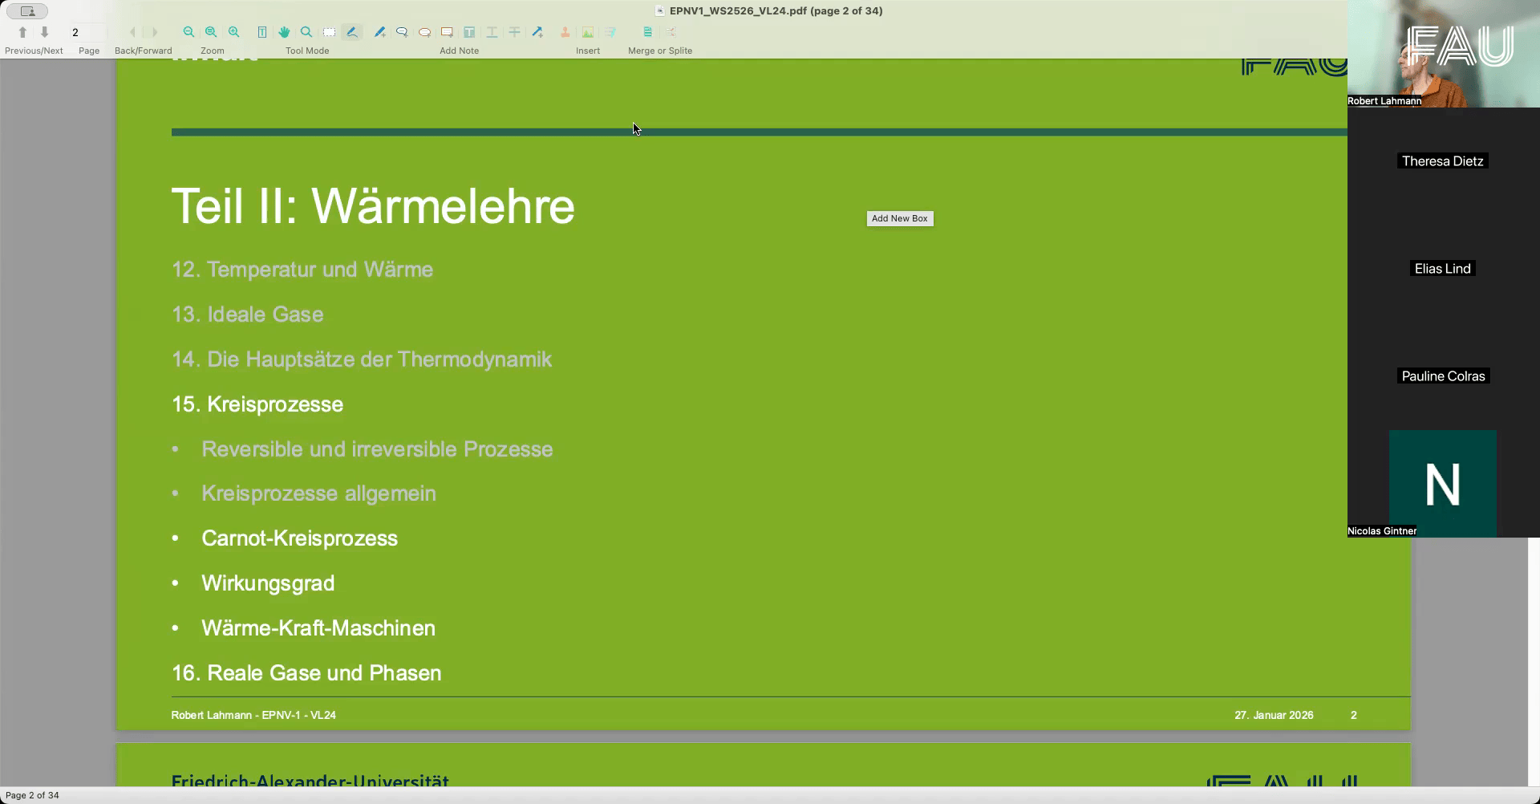Click the zoom in icon
Screen dimensions: 1540x804
point(233,32)
